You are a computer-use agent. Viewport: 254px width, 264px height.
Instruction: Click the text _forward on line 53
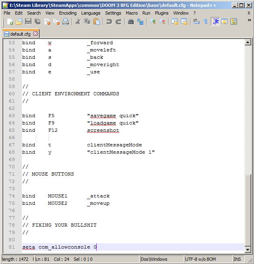pyautogui.click(x=100, y=43)
